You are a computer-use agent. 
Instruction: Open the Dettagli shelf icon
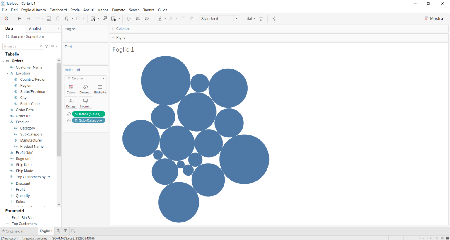(x=71, y=103)
